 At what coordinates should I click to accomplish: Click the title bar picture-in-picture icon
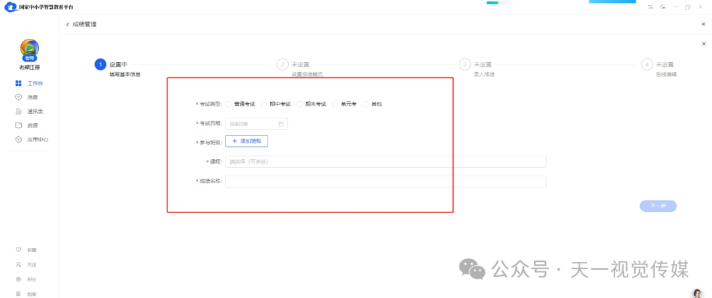tap(663, 7)
